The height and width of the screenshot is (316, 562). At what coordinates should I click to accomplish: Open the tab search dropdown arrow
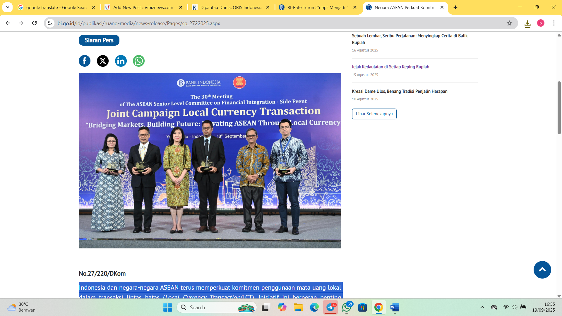coord(8,7)
